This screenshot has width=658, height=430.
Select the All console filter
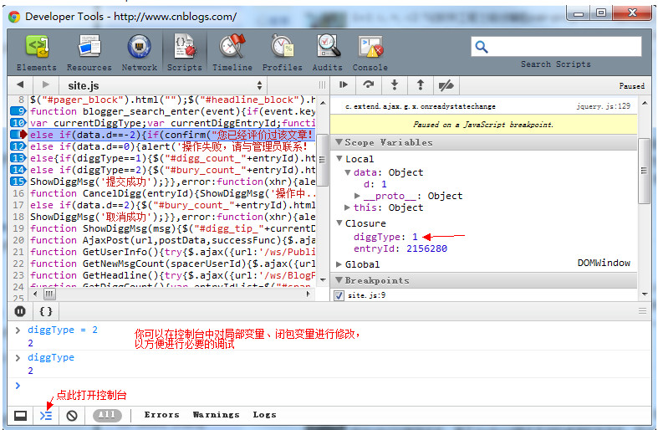(x=107, y=415)
